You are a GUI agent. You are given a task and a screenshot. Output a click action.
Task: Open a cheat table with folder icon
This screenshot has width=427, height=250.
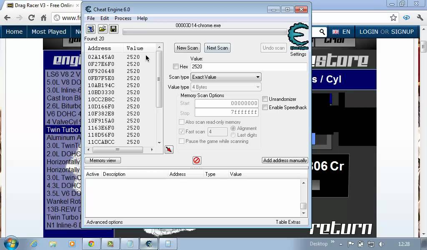click(103, 29)
